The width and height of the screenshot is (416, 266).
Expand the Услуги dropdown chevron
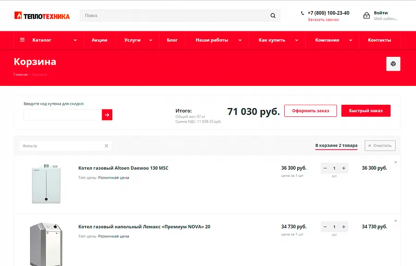(x=151, y=40)
